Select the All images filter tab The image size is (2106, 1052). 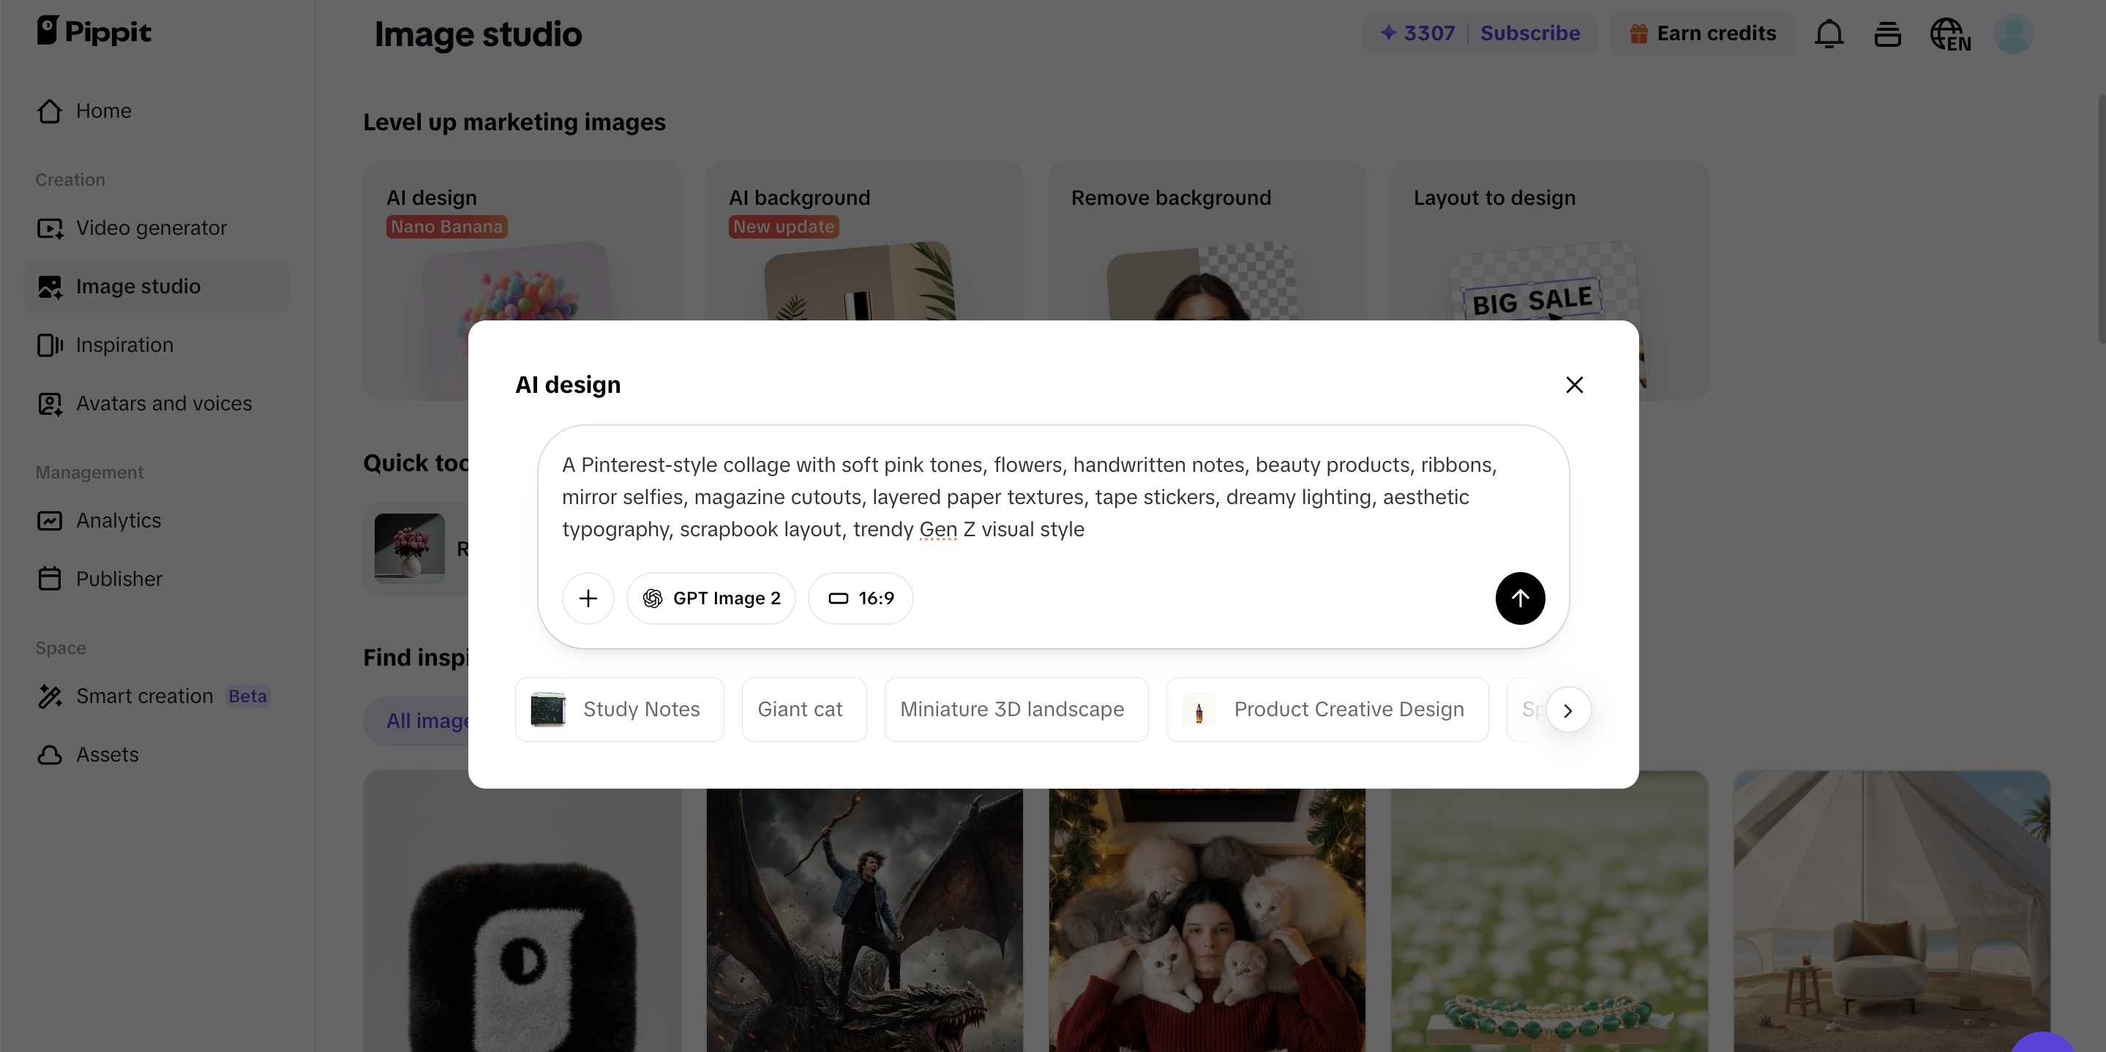pos(417,721)
